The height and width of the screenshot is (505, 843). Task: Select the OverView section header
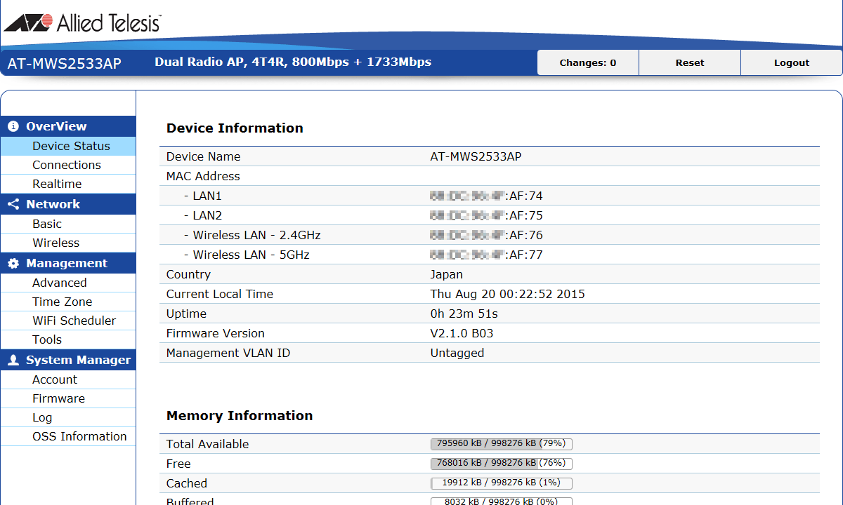coord(68,126)
